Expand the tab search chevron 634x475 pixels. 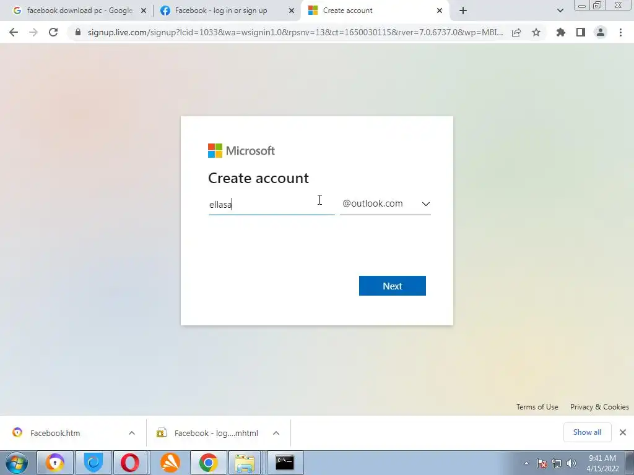click(x=560, y=11)
